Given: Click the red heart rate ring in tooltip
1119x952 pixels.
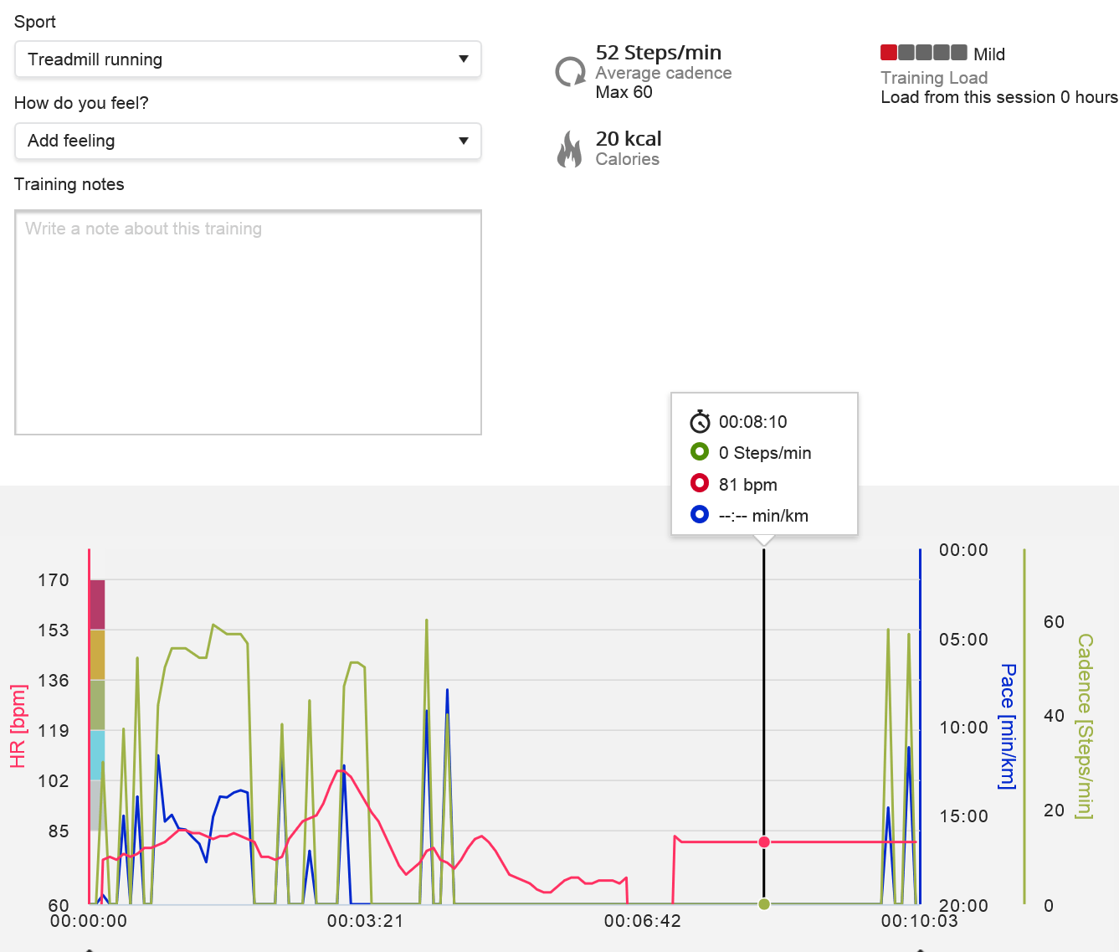Looking at the screenshot, I should point(700,484).
